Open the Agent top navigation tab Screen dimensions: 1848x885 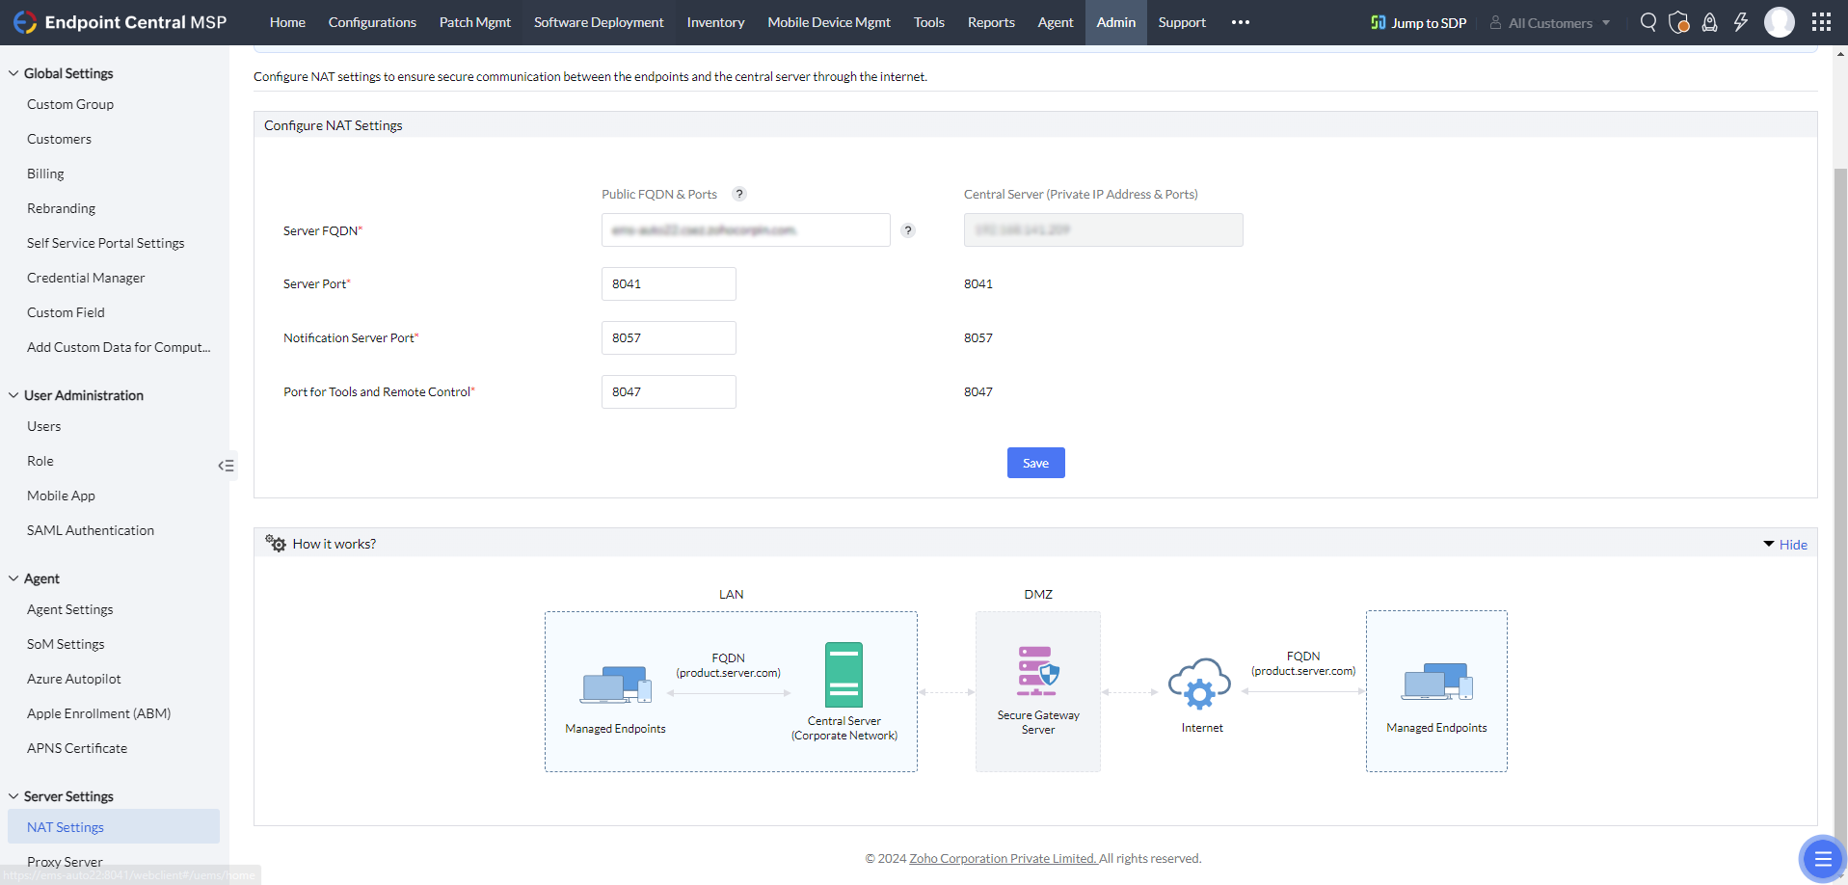1056,22
